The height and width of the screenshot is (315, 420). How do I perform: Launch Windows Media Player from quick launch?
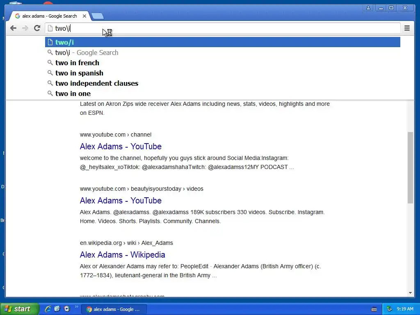pyautogui.click(x=67, y=309)
